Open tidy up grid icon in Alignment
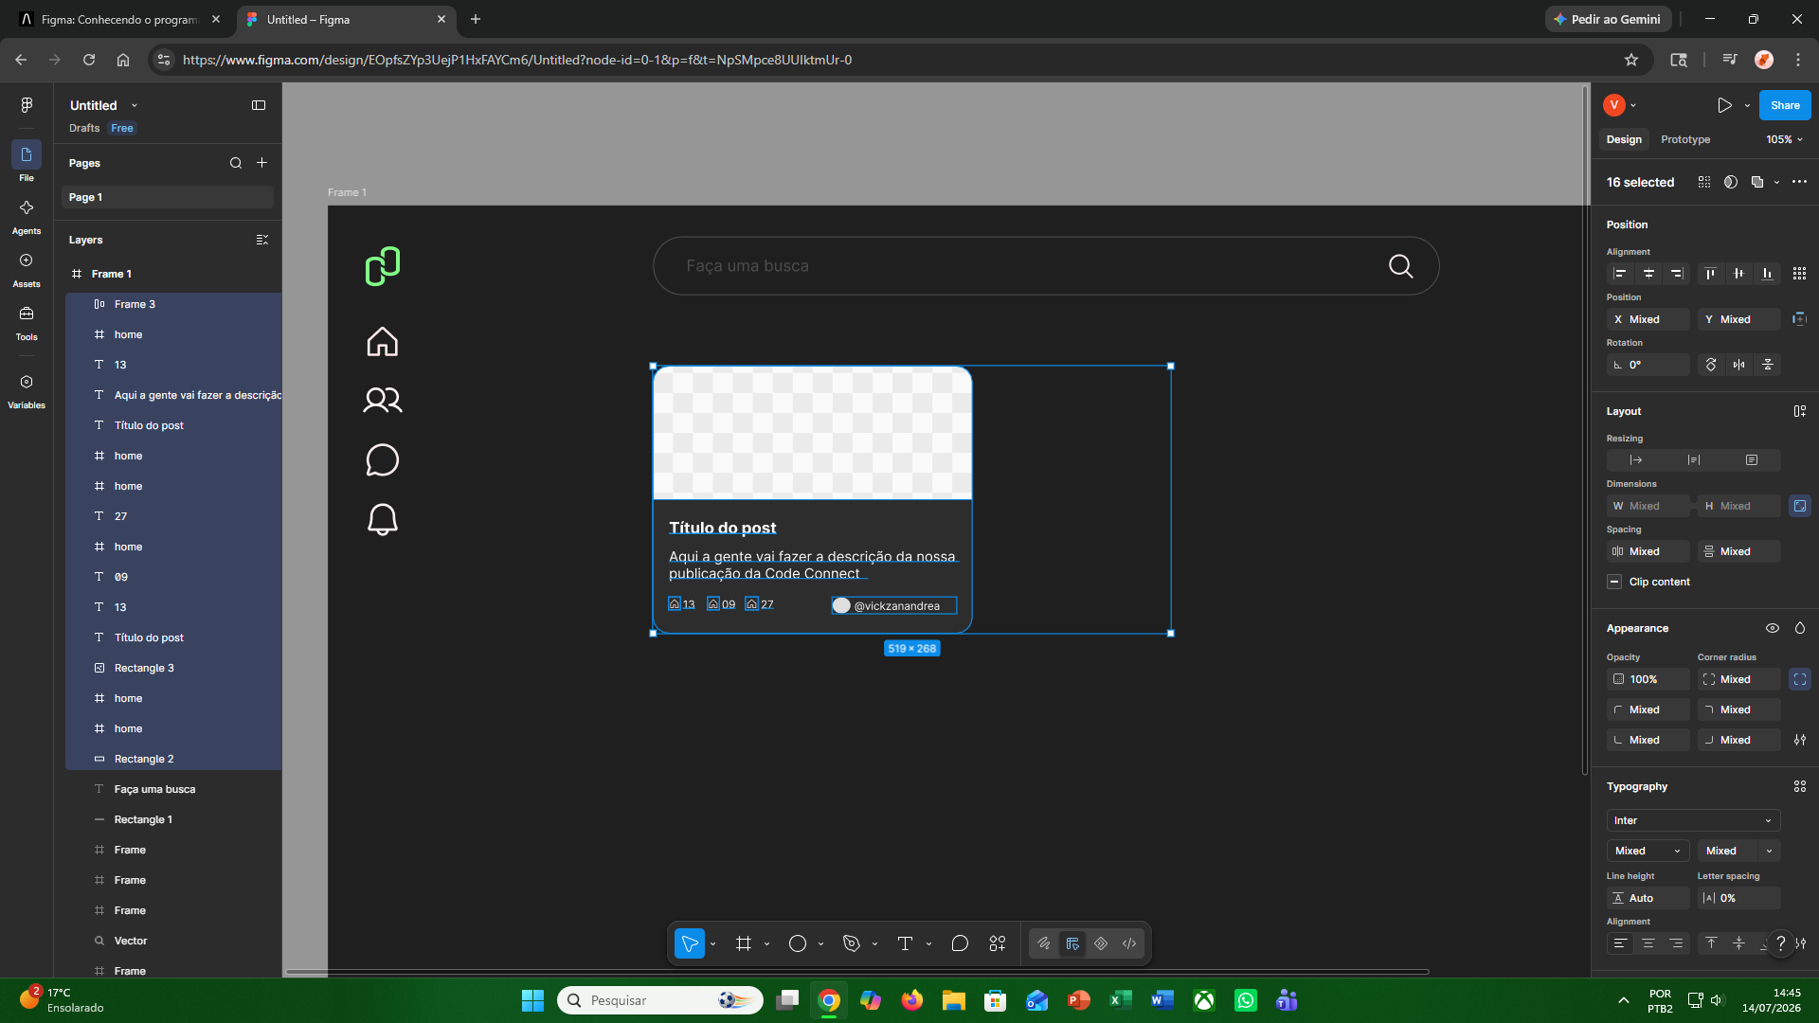 pyautogui.click(x=1799, y=274)
